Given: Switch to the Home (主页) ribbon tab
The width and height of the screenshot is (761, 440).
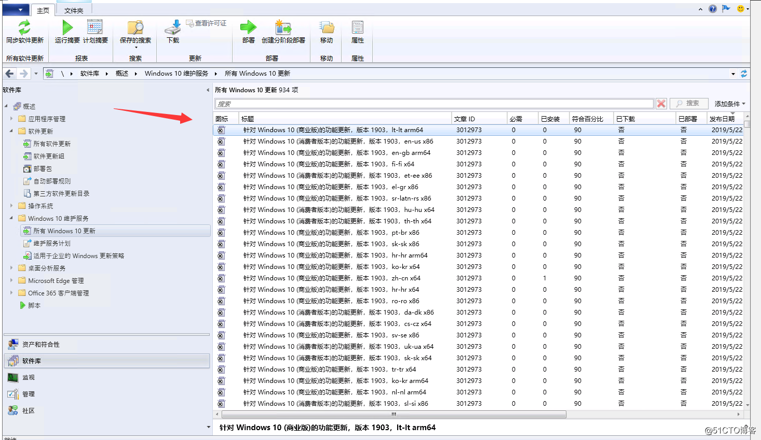Looking at the screenshot, I should pyautogui.click(x=43, y=10).
